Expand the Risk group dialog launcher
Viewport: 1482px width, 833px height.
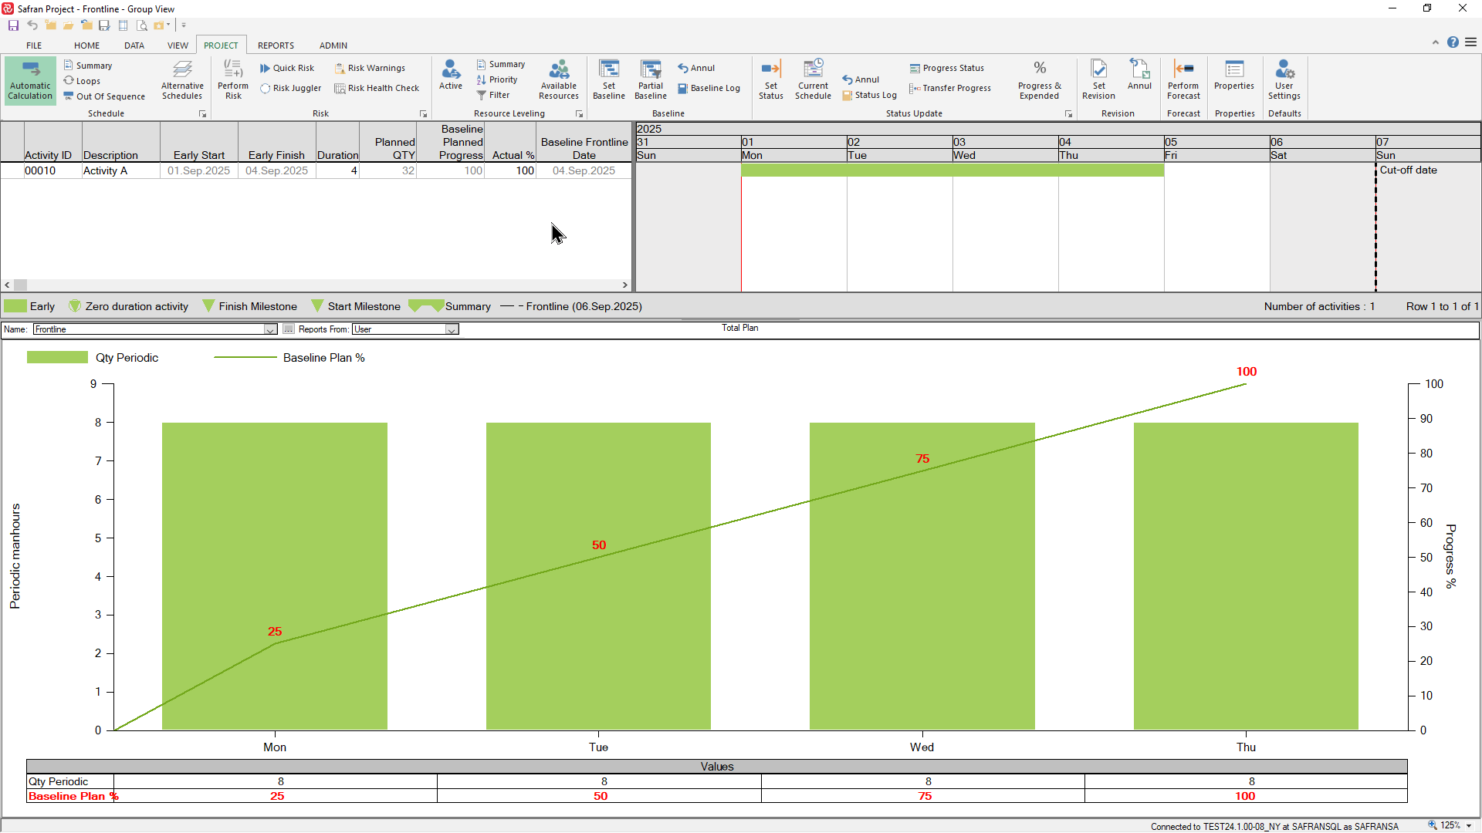point(423,114)
